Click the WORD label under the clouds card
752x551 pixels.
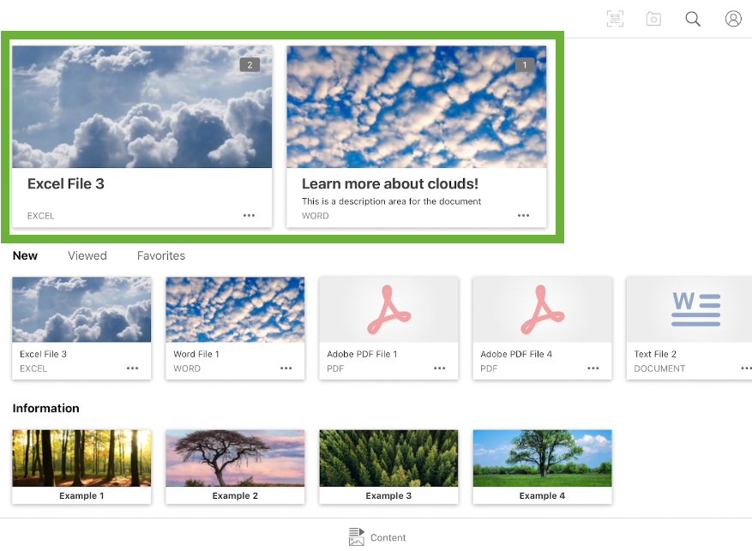pos(315,216)
